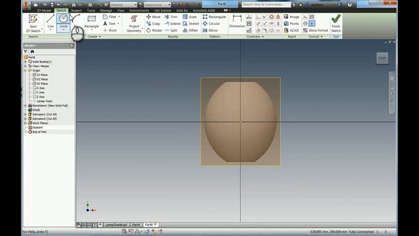Switch to the Tools ribbon tab
The height and width of the screenshot is (236, 419).
pos(91,10)
